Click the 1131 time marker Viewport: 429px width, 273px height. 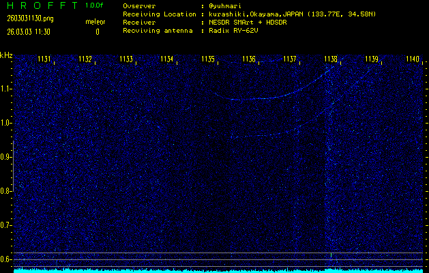point(44,59)
